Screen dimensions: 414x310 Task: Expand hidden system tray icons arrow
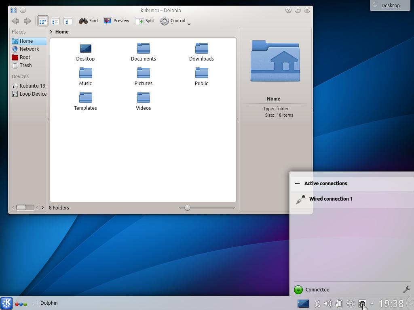click(x=372, y=303)
